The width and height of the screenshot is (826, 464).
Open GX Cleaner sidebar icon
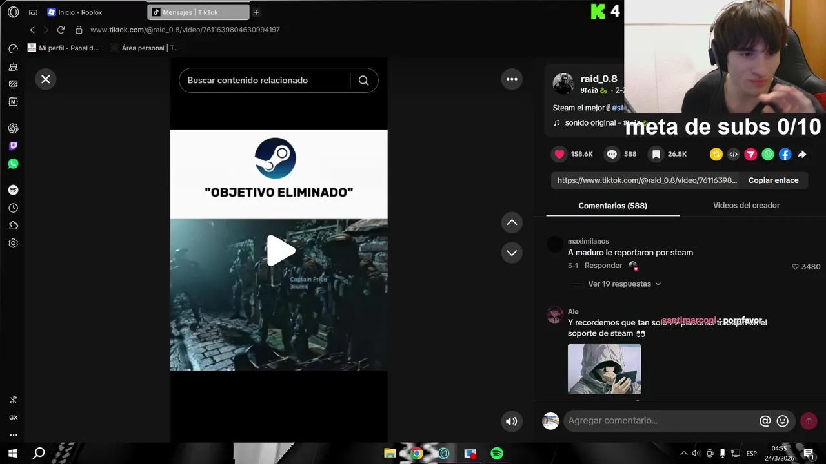click(13, 66)
